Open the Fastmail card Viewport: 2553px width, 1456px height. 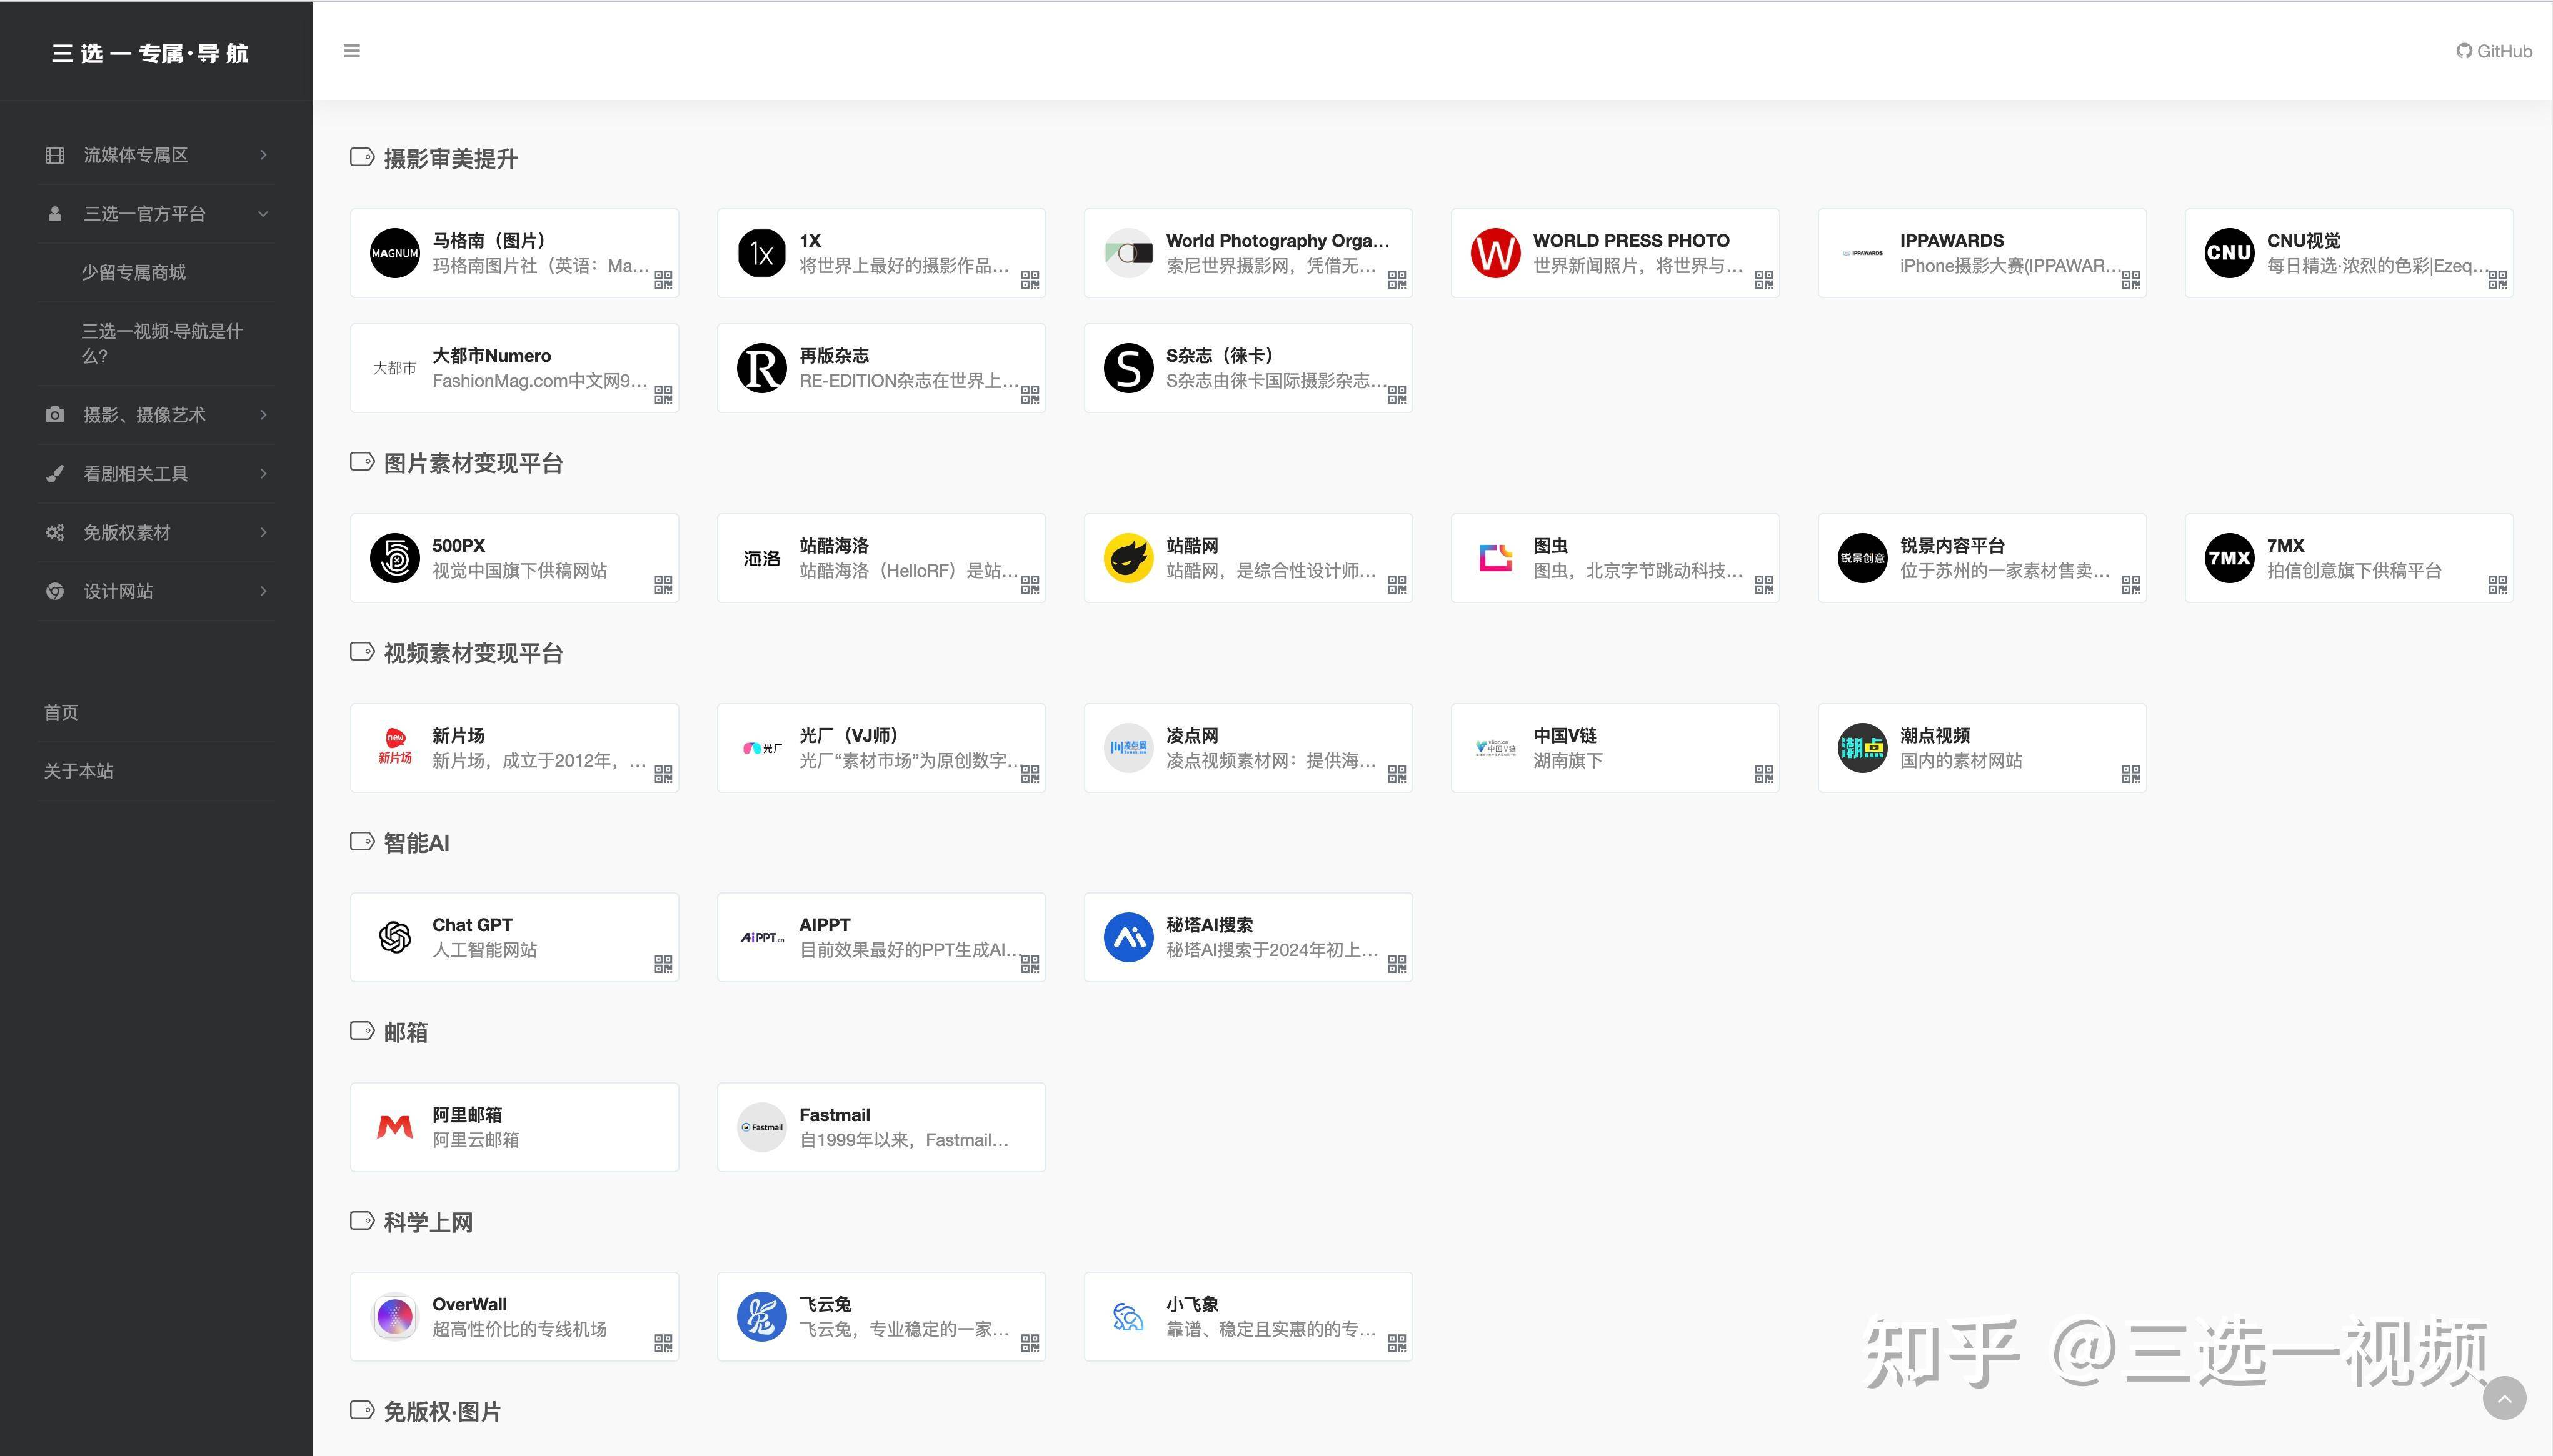[881, 1127]
